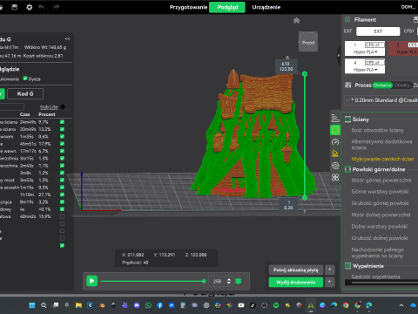
Task: Select the Podgląd tab
Action: click(x=227, y=7)
